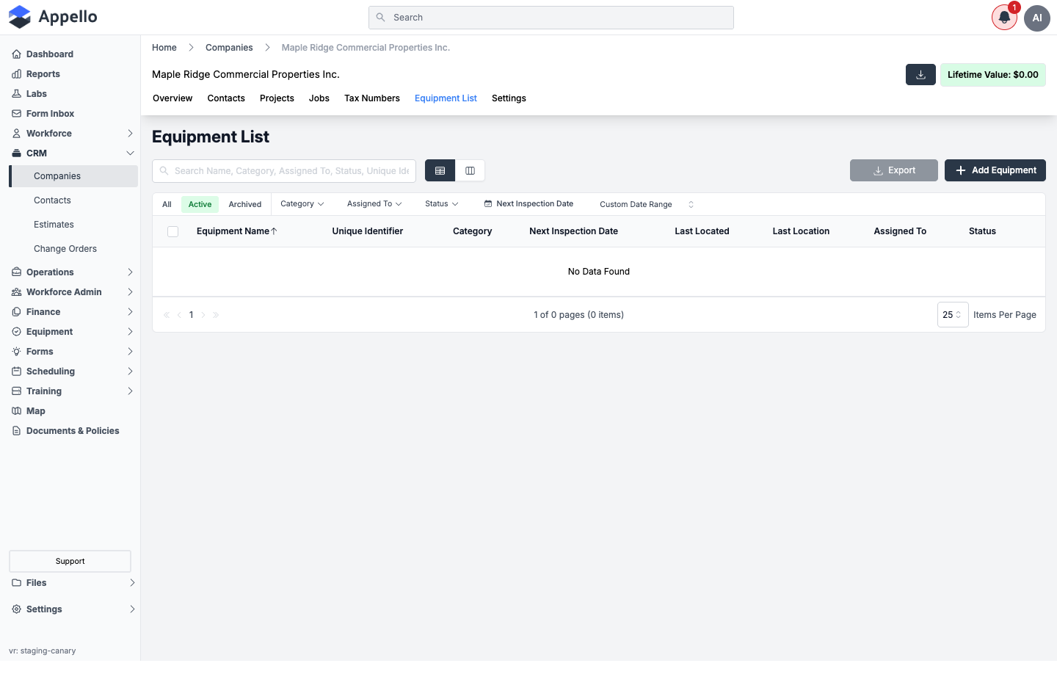Click the Support button
Screen dimensions: 1057x674
[x=70, y=562]
